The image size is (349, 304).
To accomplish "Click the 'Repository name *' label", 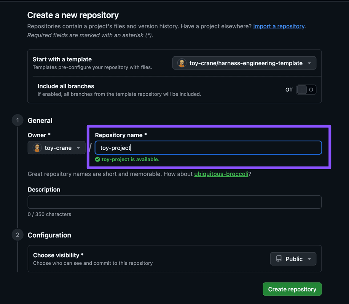I will pos(121,135).
